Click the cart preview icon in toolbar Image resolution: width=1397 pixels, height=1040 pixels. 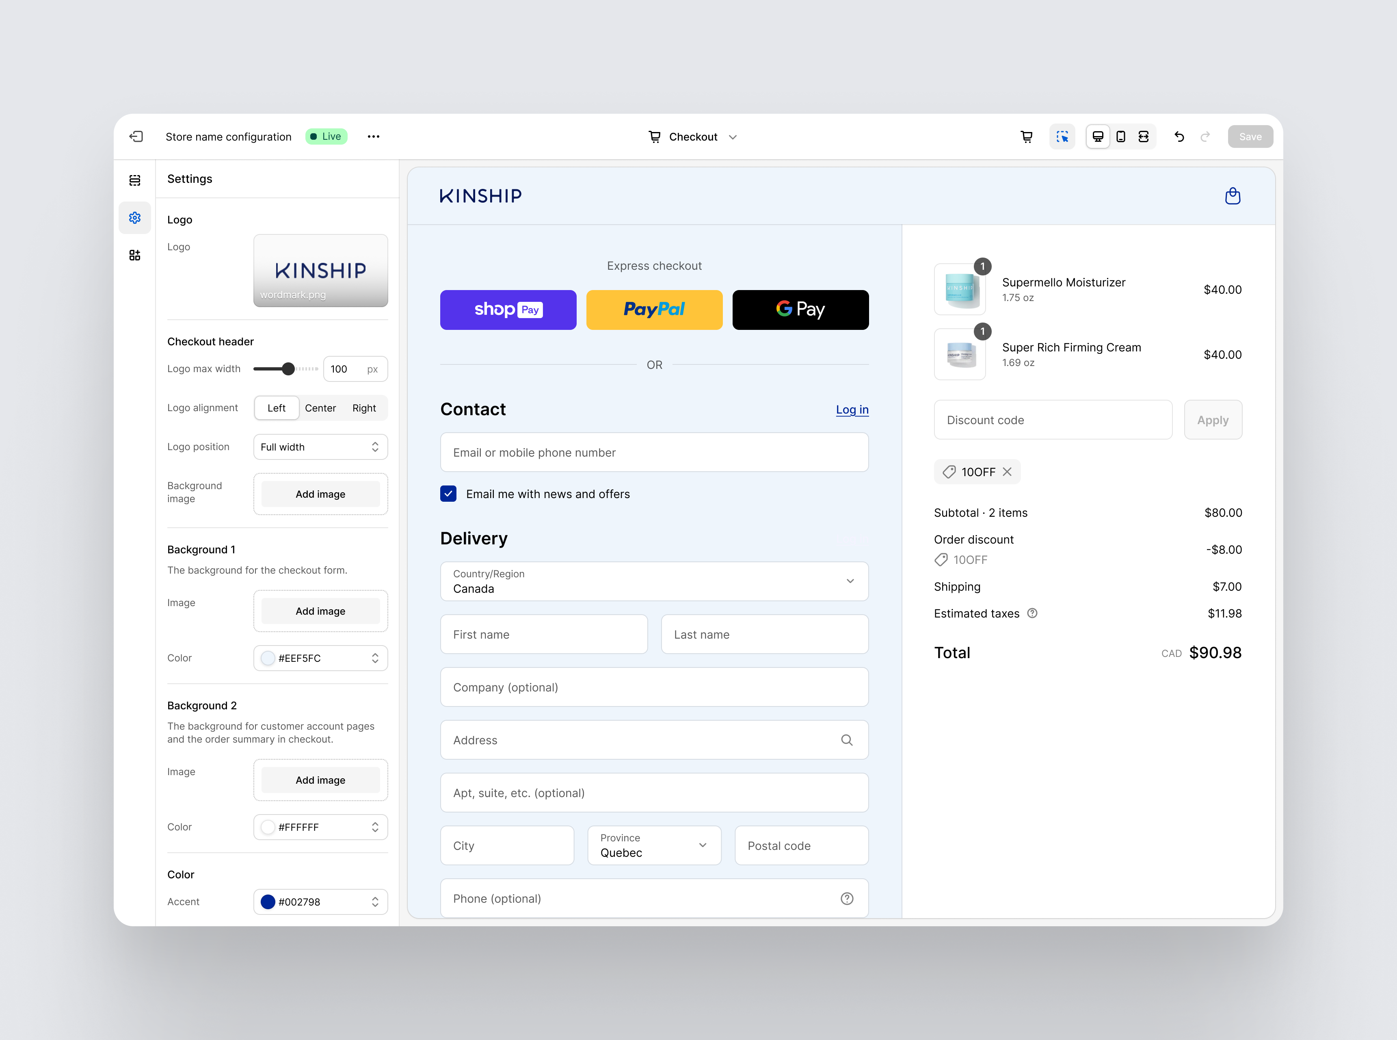point(1026,136)
